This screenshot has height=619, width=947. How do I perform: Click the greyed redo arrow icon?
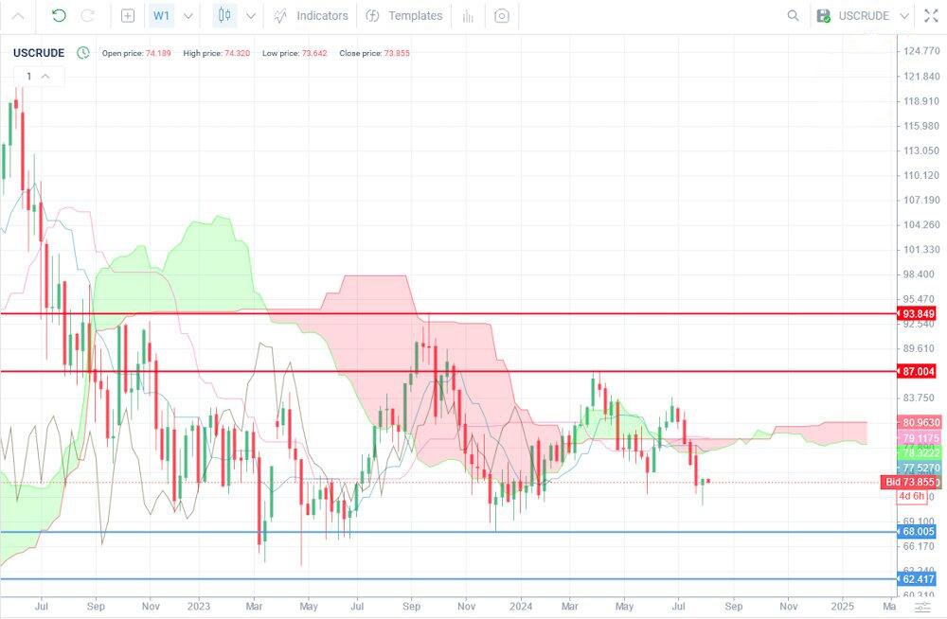pyautogui.click(x=87, y=16)
